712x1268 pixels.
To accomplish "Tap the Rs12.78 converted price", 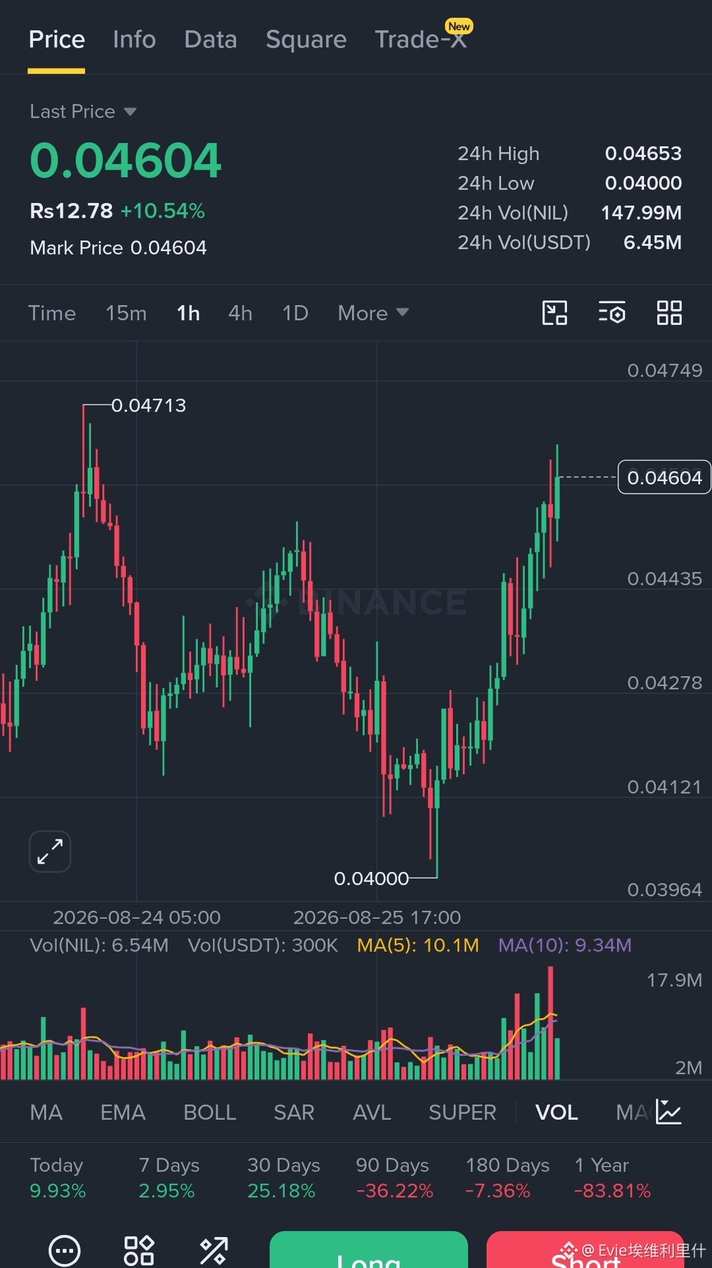I will (71, 211).
